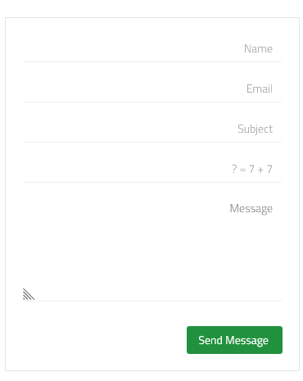Select the field above the captcha question
Viewport: 303px width, 381px height.
click(x=152, y=129)
